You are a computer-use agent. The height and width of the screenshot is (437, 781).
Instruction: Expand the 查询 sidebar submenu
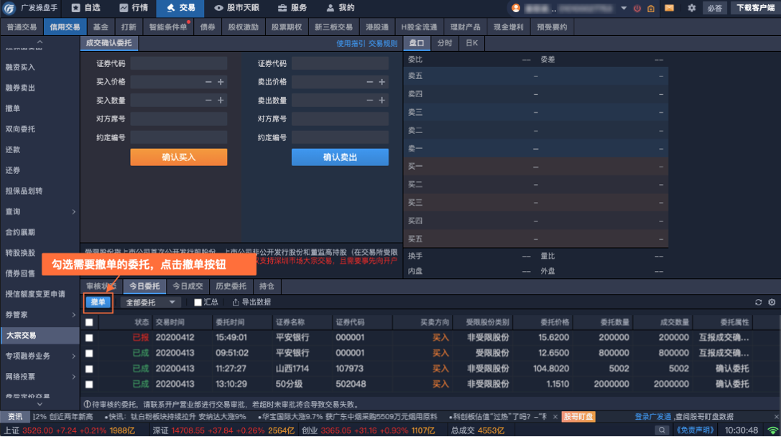pyautogui.click(x=74, y=212)
